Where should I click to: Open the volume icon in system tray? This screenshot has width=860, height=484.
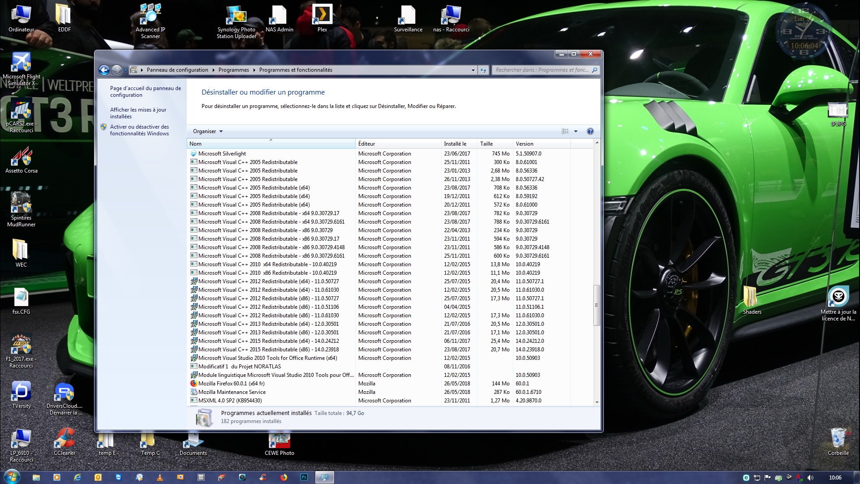810,478
